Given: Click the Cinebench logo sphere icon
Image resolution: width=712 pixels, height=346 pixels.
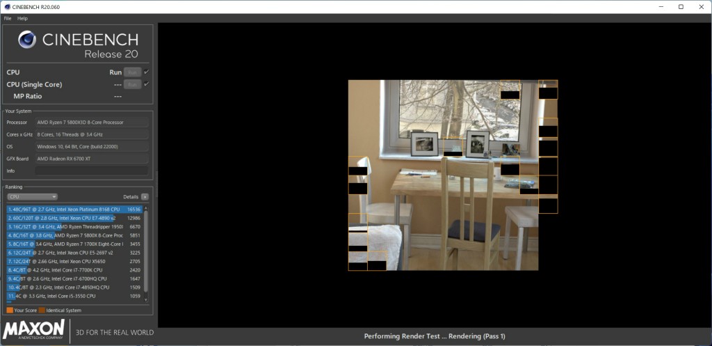Looking at the screenshot, I should coord(27,40).
